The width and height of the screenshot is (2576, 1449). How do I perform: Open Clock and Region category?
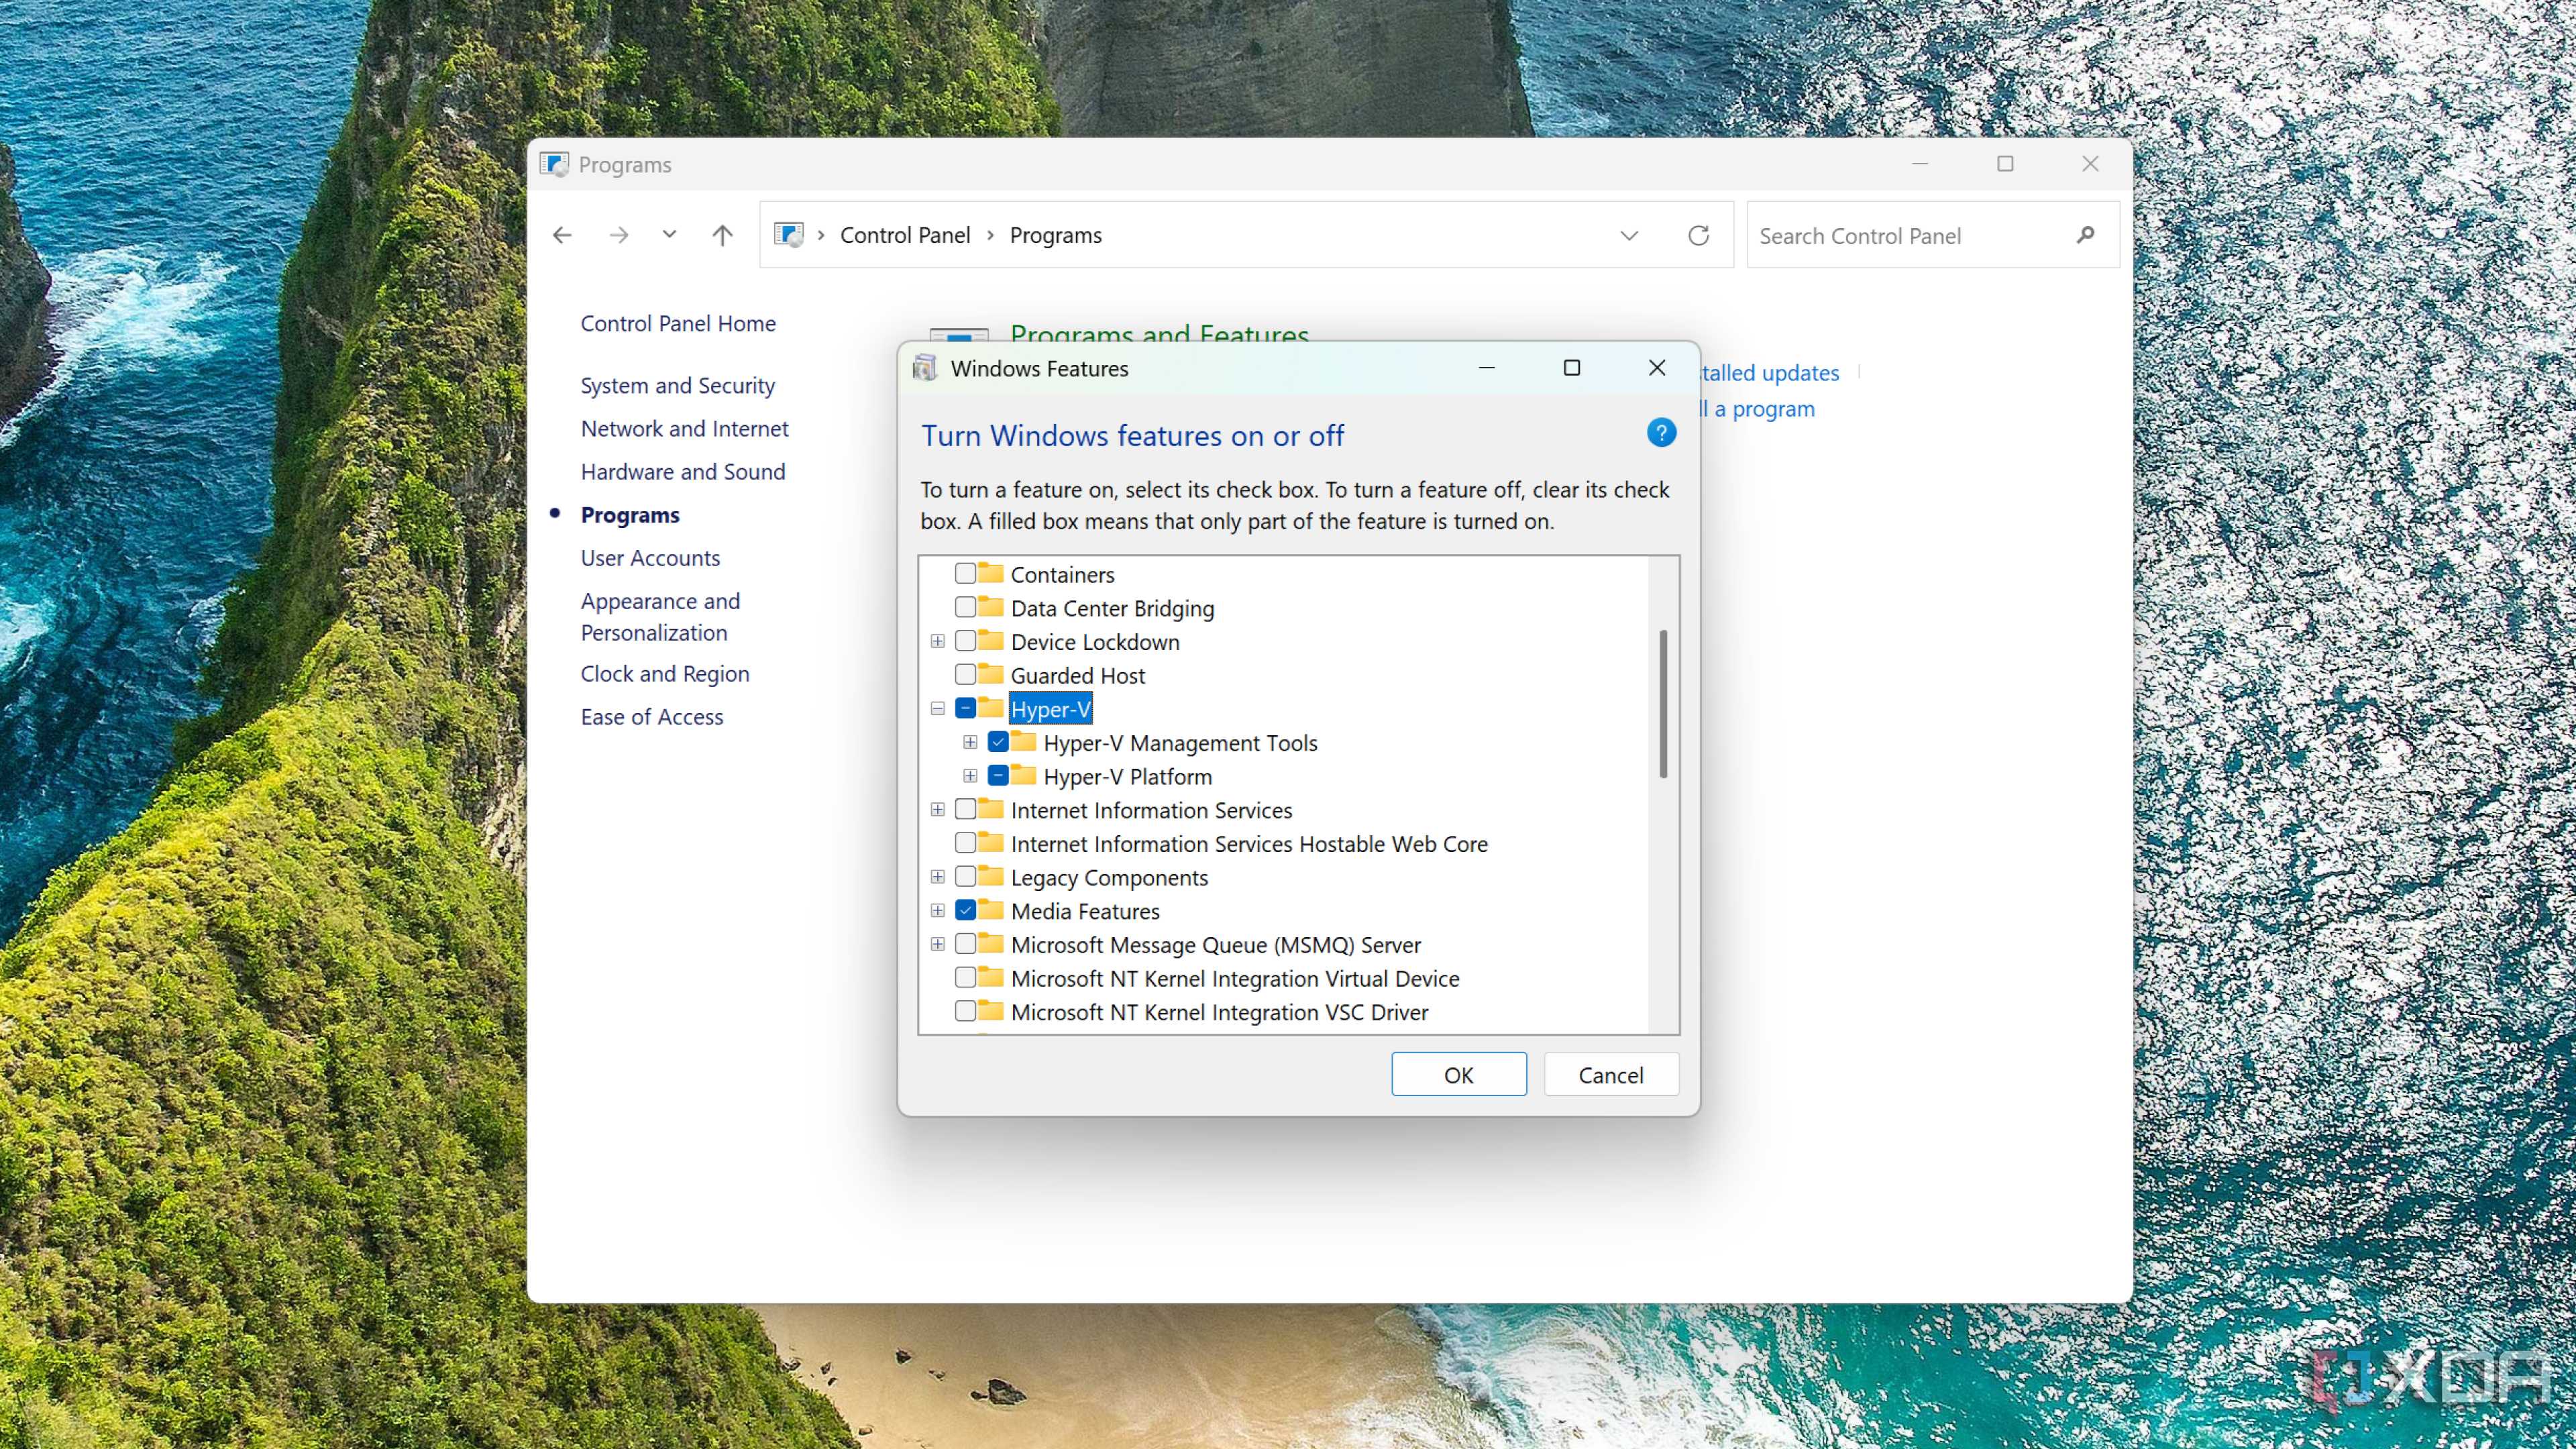click(x=665, y=673)
